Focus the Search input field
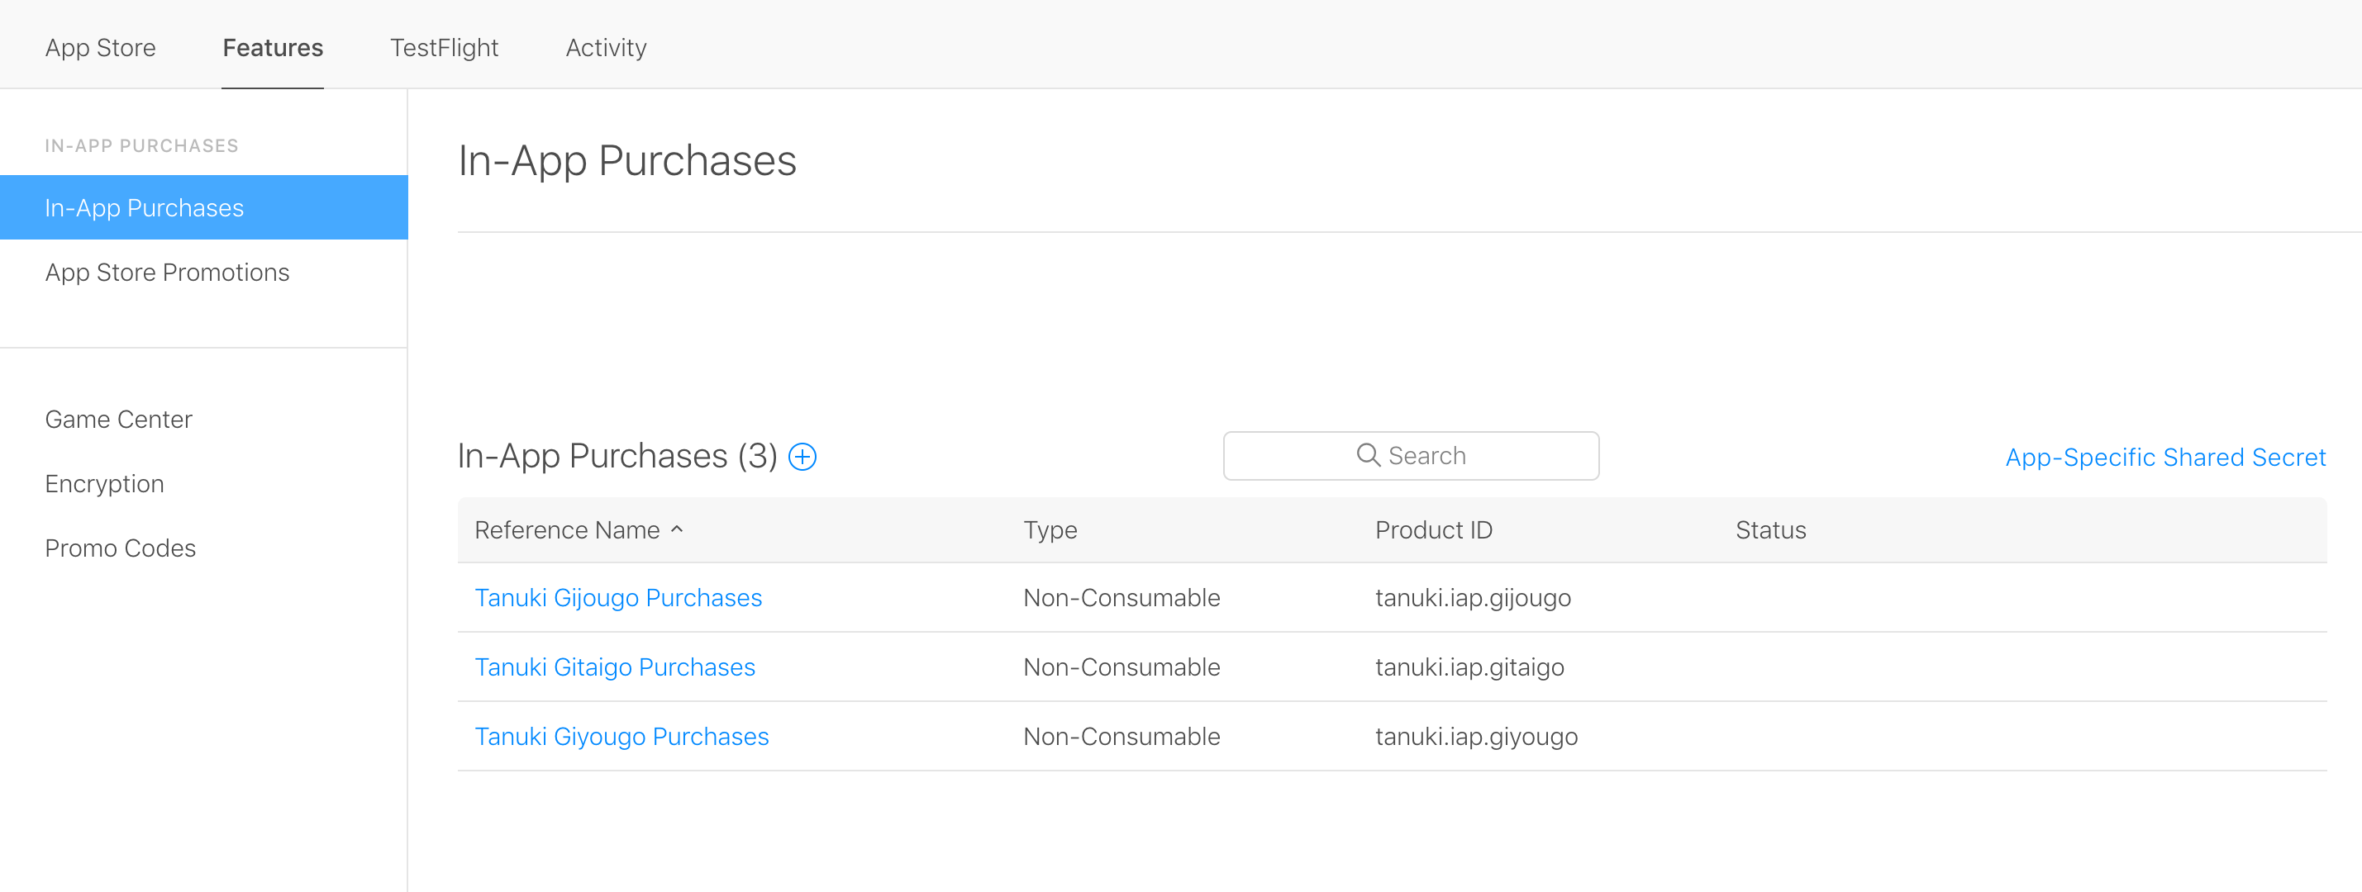Viewport: 2362px width, 892px height. (1411, 456)
